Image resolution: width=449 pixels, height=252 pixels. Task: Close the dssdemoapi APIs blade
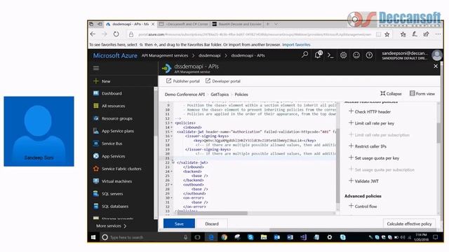(436, 66)
